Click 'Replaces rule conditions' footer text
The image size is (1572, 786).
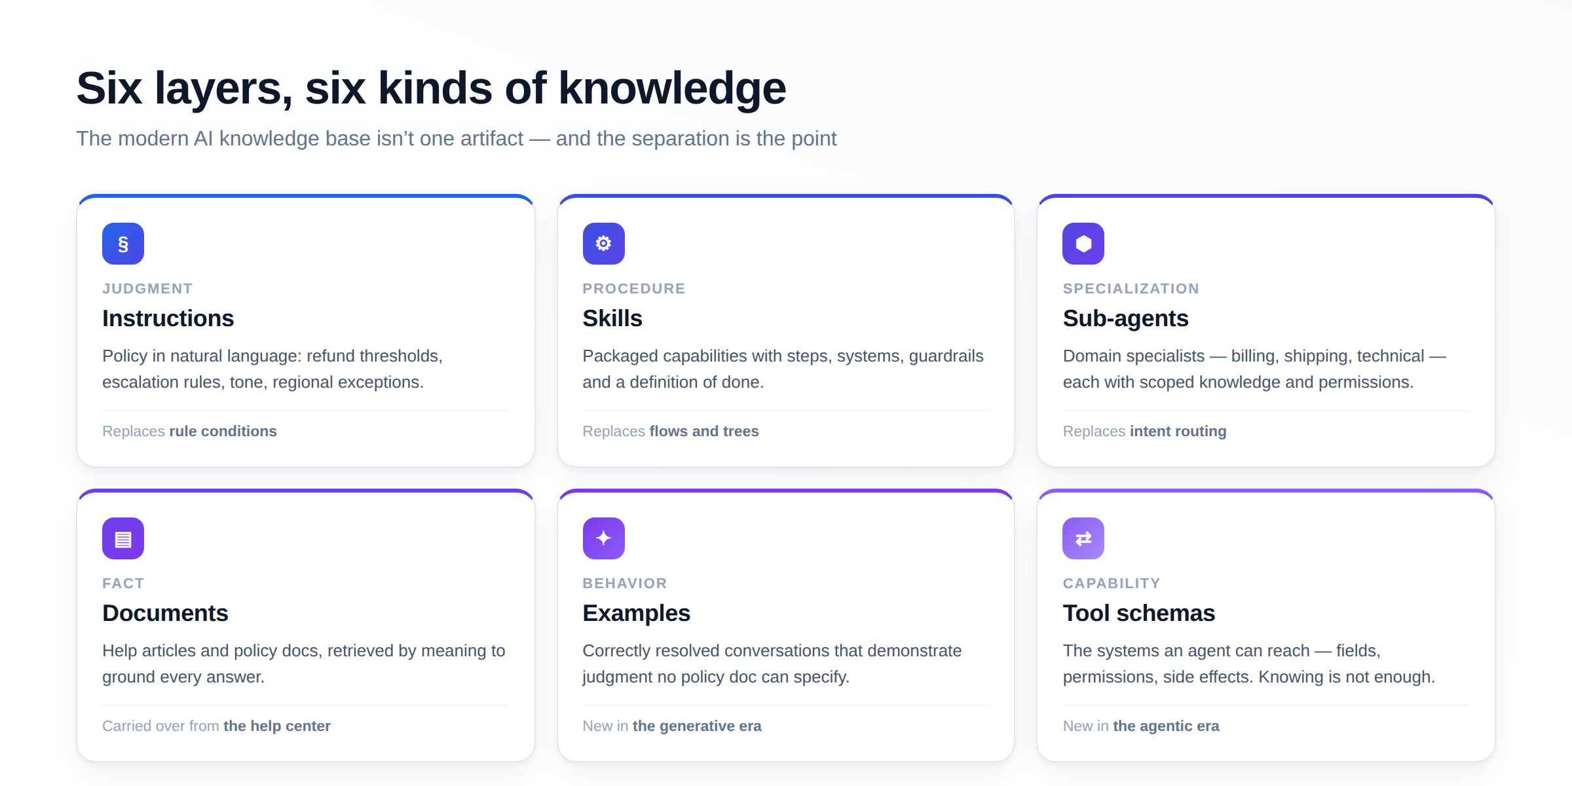point(189,431)
